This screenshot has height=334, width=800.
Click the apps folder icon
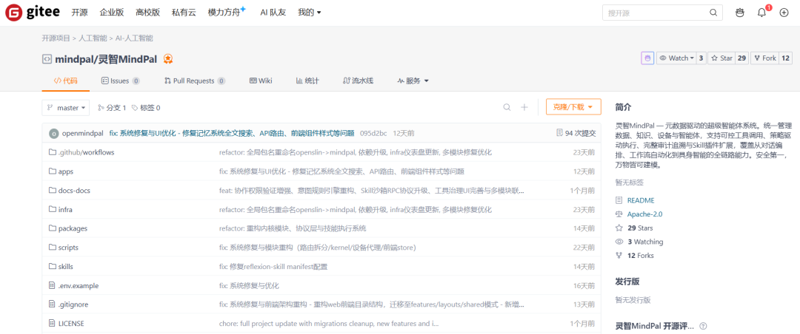pos(52,171)
